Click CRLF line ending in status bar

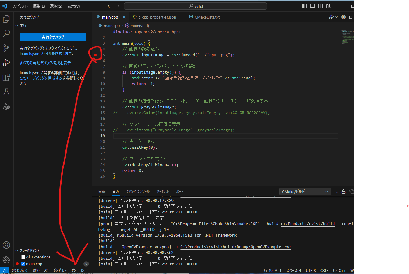(324, 270)
